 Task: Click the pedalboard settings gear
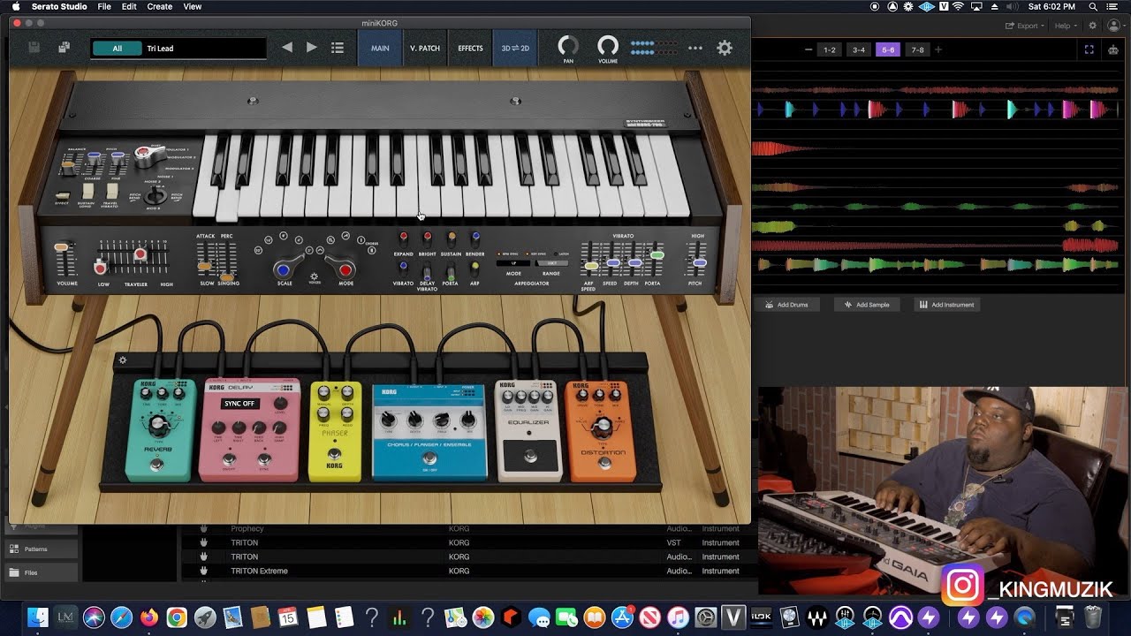click(123, 360)
